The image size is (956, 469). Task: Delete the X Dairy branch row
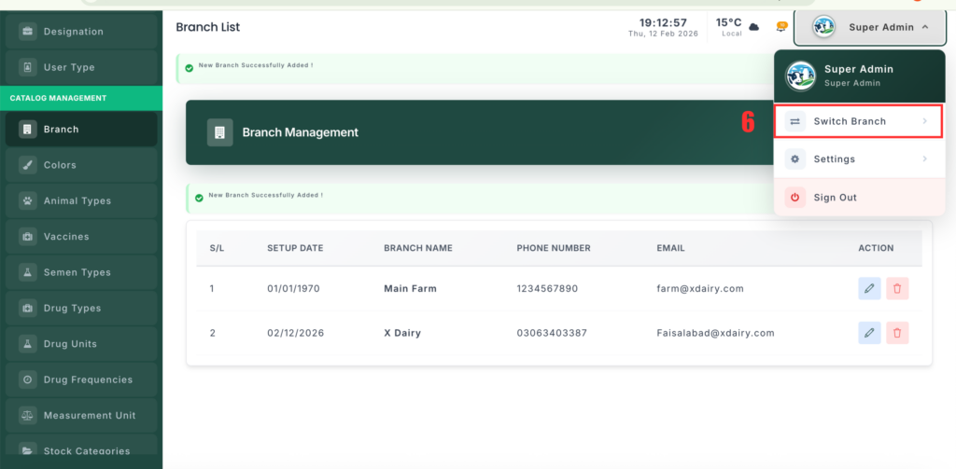point(897,333)
